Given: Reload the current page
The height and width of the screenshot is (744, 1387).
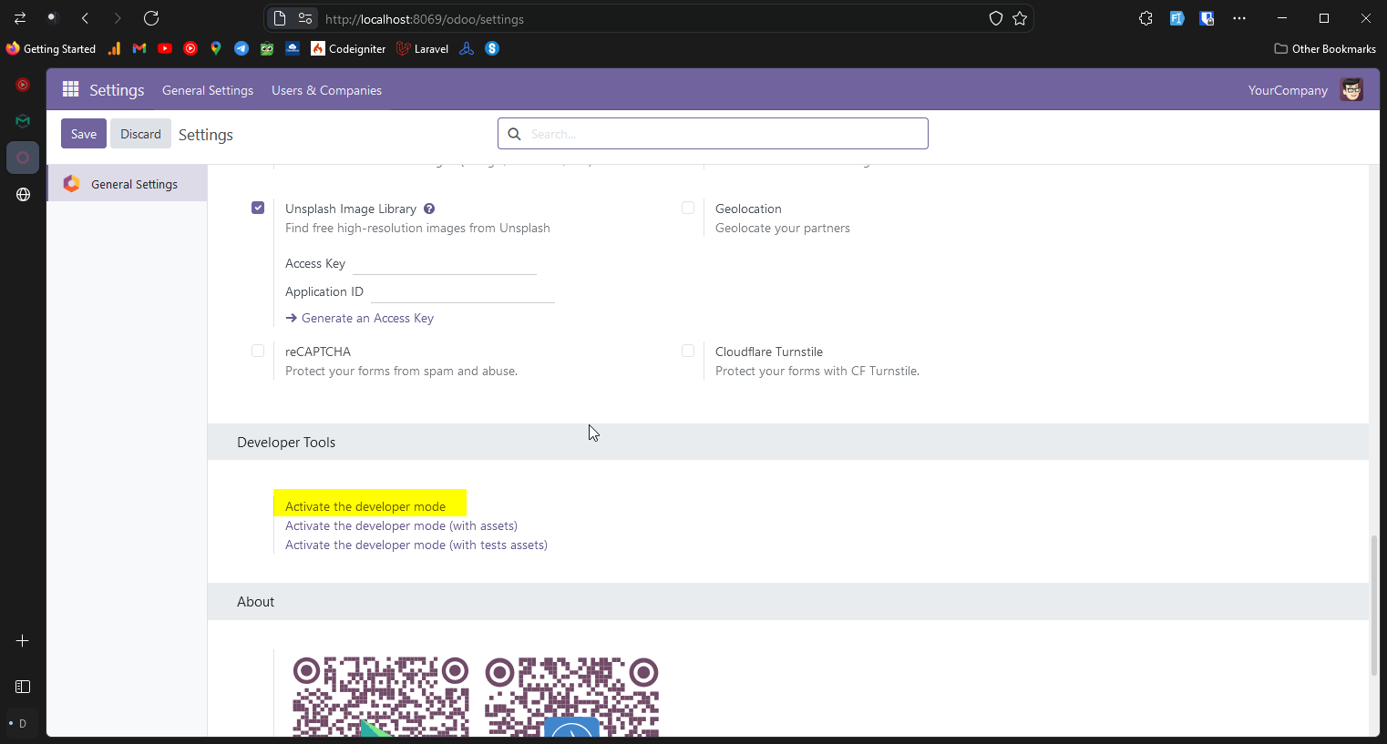Looking at the screenshot, I should [x=151, y=18].
